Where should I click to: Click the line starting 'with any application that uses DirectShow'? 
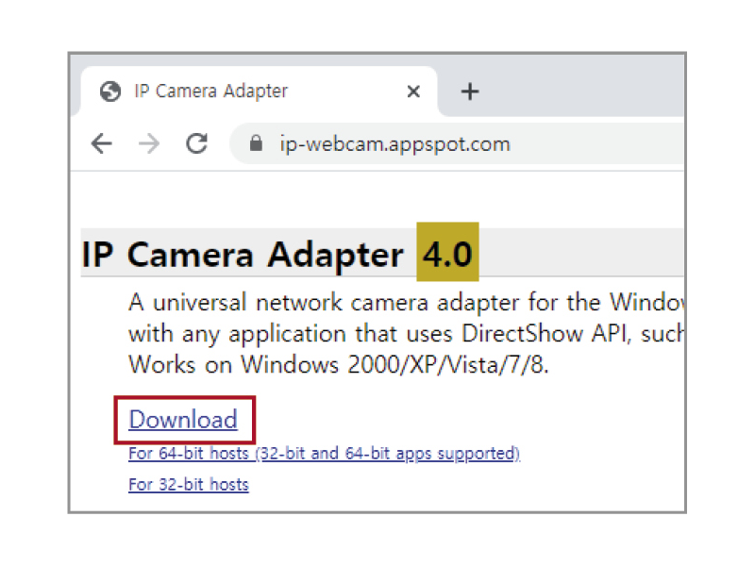tap(407, 334)
